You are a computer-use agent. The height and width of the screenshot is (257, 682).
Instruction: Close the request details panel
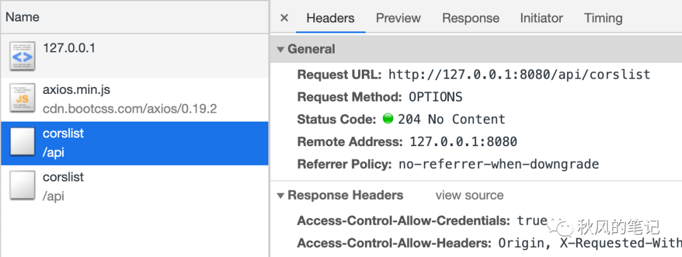284,18
